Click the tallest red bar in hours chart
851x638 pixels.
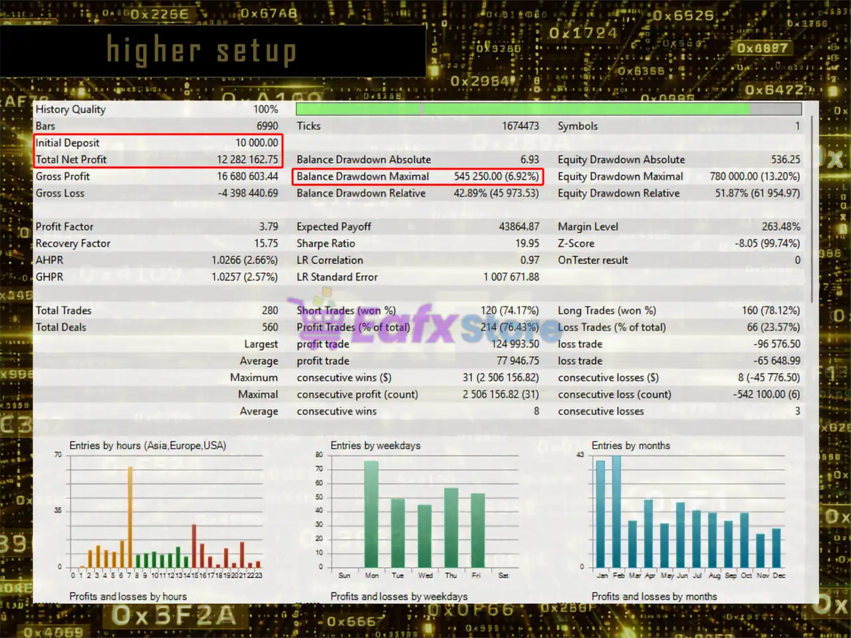tap(194, 546)
